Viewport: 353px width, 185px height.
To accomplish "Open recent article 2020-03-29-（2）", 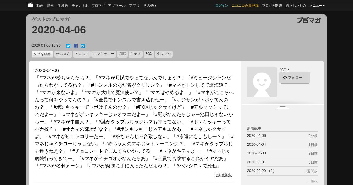I will [262, 171].
